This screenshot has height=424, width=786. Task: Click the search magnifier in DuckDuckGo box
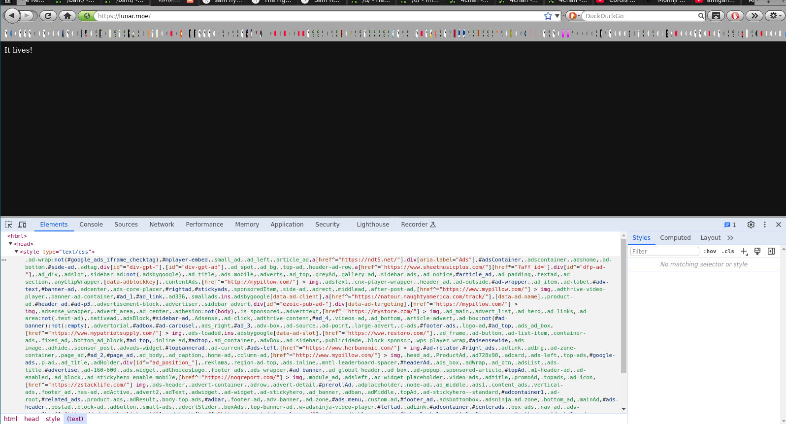click(701, 16)
